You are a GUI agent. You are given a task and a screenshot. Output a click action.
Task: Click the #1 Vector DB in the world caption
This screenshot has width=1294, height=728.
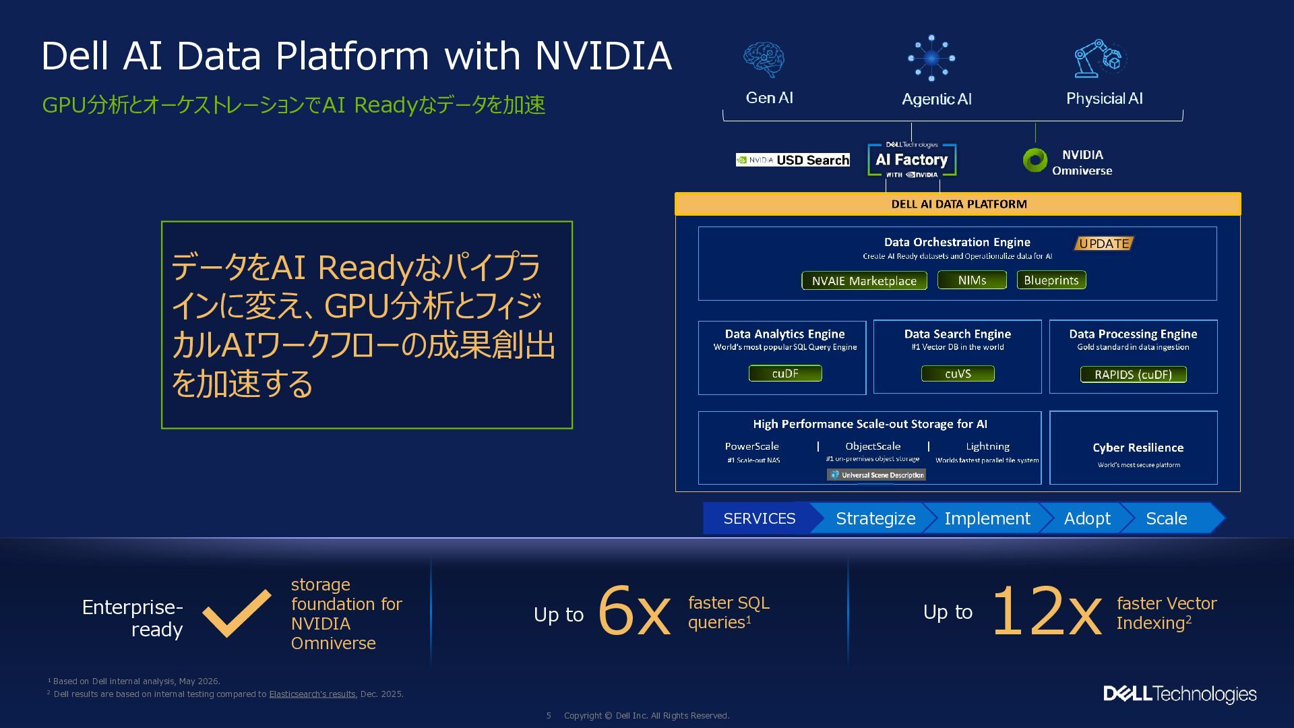pos(958,347)
